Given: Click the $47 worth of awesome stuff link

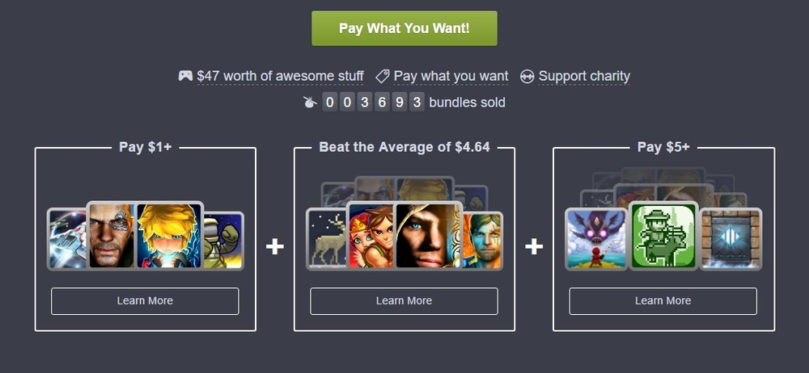Looking at the screenshot, I should (x=280, y=76).
